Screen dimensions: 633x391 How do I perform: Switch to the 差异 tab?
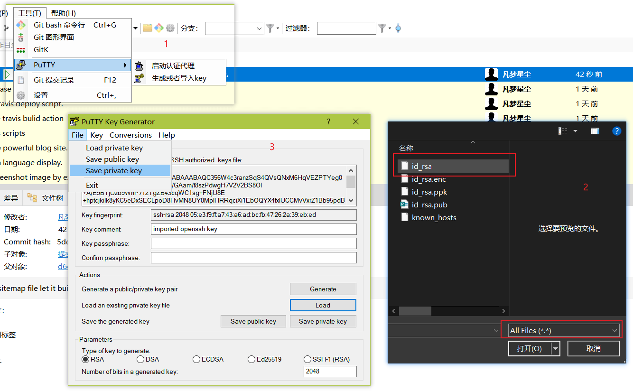point(11,198)
